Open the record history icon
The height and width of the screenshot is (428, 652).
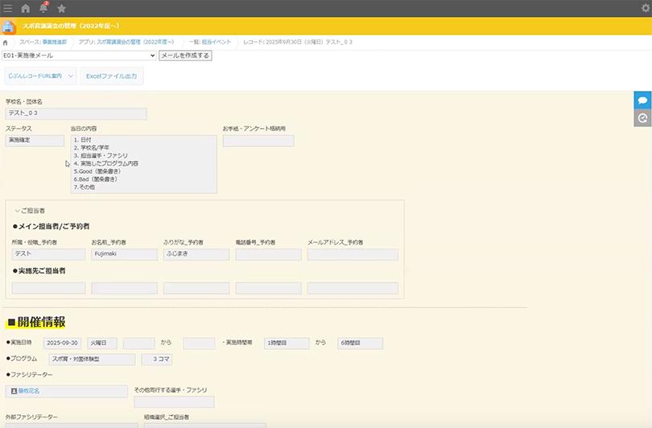[x=642, y=118]
